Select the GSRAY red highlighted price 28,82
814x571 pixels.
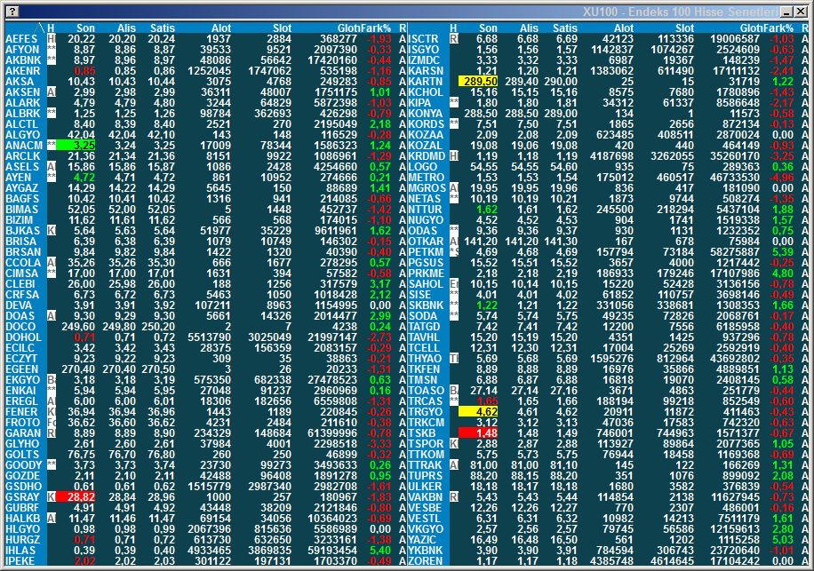point(76,496)
